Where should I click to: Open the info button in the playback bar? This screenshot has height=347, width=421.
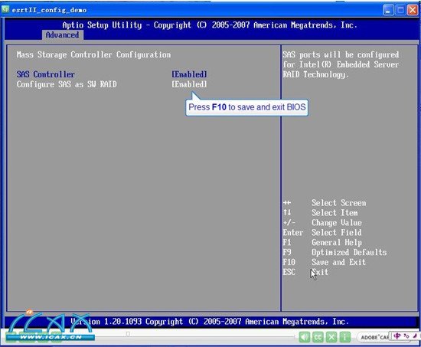tap(345, 337)
